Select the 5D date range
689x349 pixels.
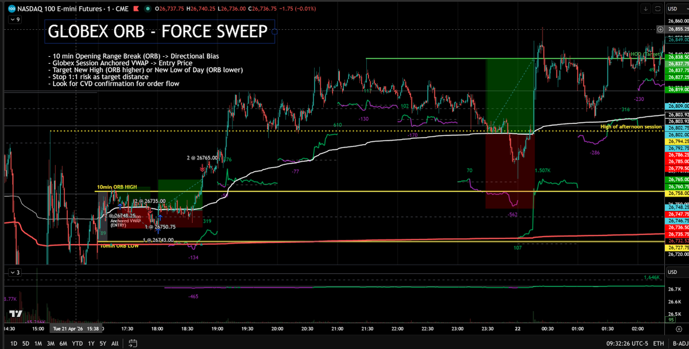tap(26, 343)
